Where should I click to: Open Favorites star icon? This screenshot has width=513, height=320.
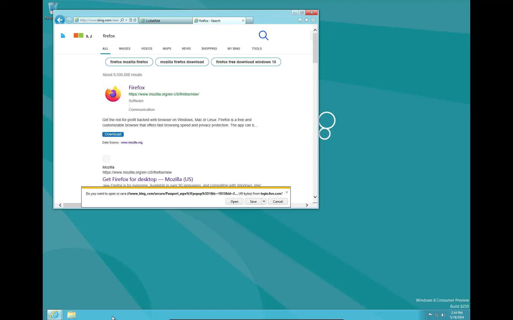(306, 20)
